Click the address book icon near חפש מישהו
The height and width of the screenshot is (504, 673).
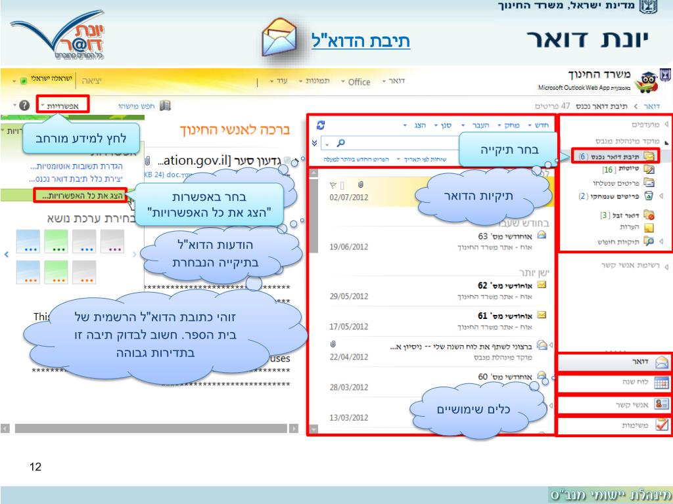165,106
